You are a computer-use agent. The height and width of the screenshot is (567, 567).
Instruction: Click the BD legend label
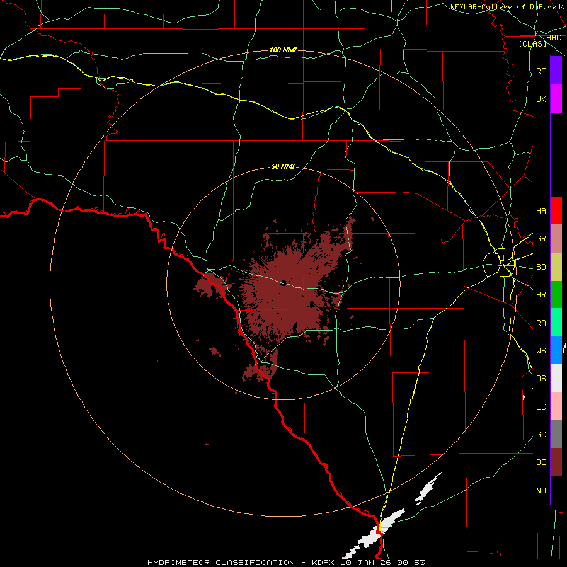tap(541, 267)
